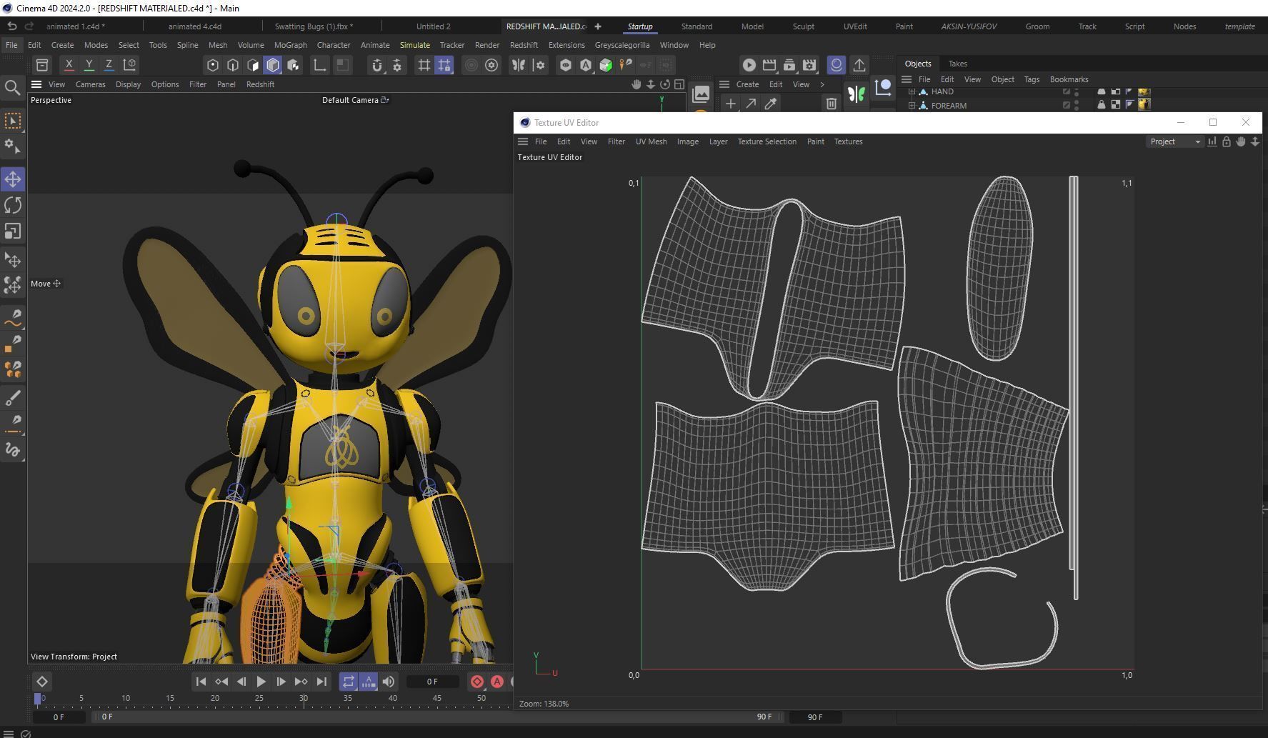1268x738 pixels.
Task: Select the edges mode icon
Action: tap(233, 65)
